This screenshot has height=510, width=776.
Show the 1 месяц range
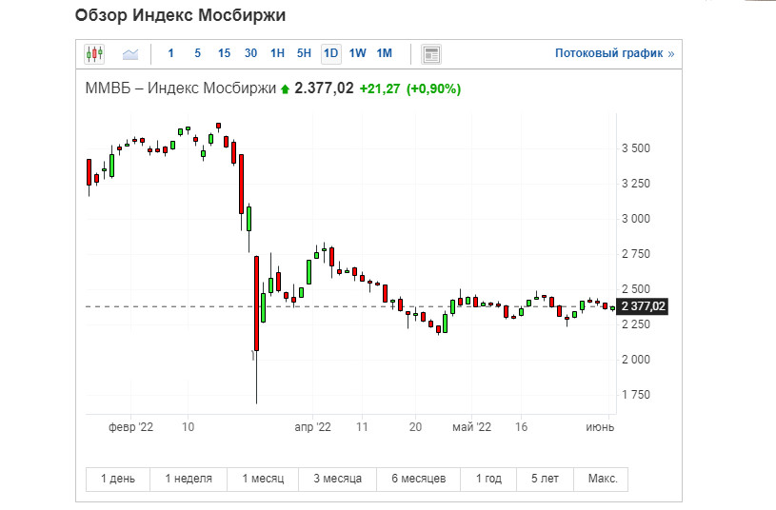(263, 479)
